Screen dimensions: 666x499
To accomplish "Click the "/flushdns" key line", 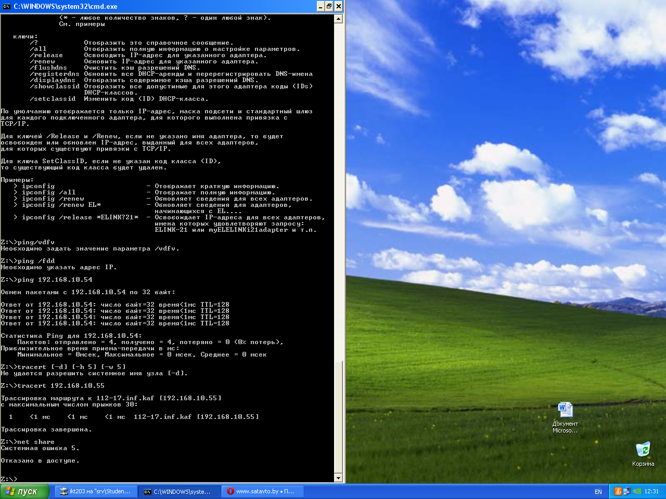I will 114,68.
